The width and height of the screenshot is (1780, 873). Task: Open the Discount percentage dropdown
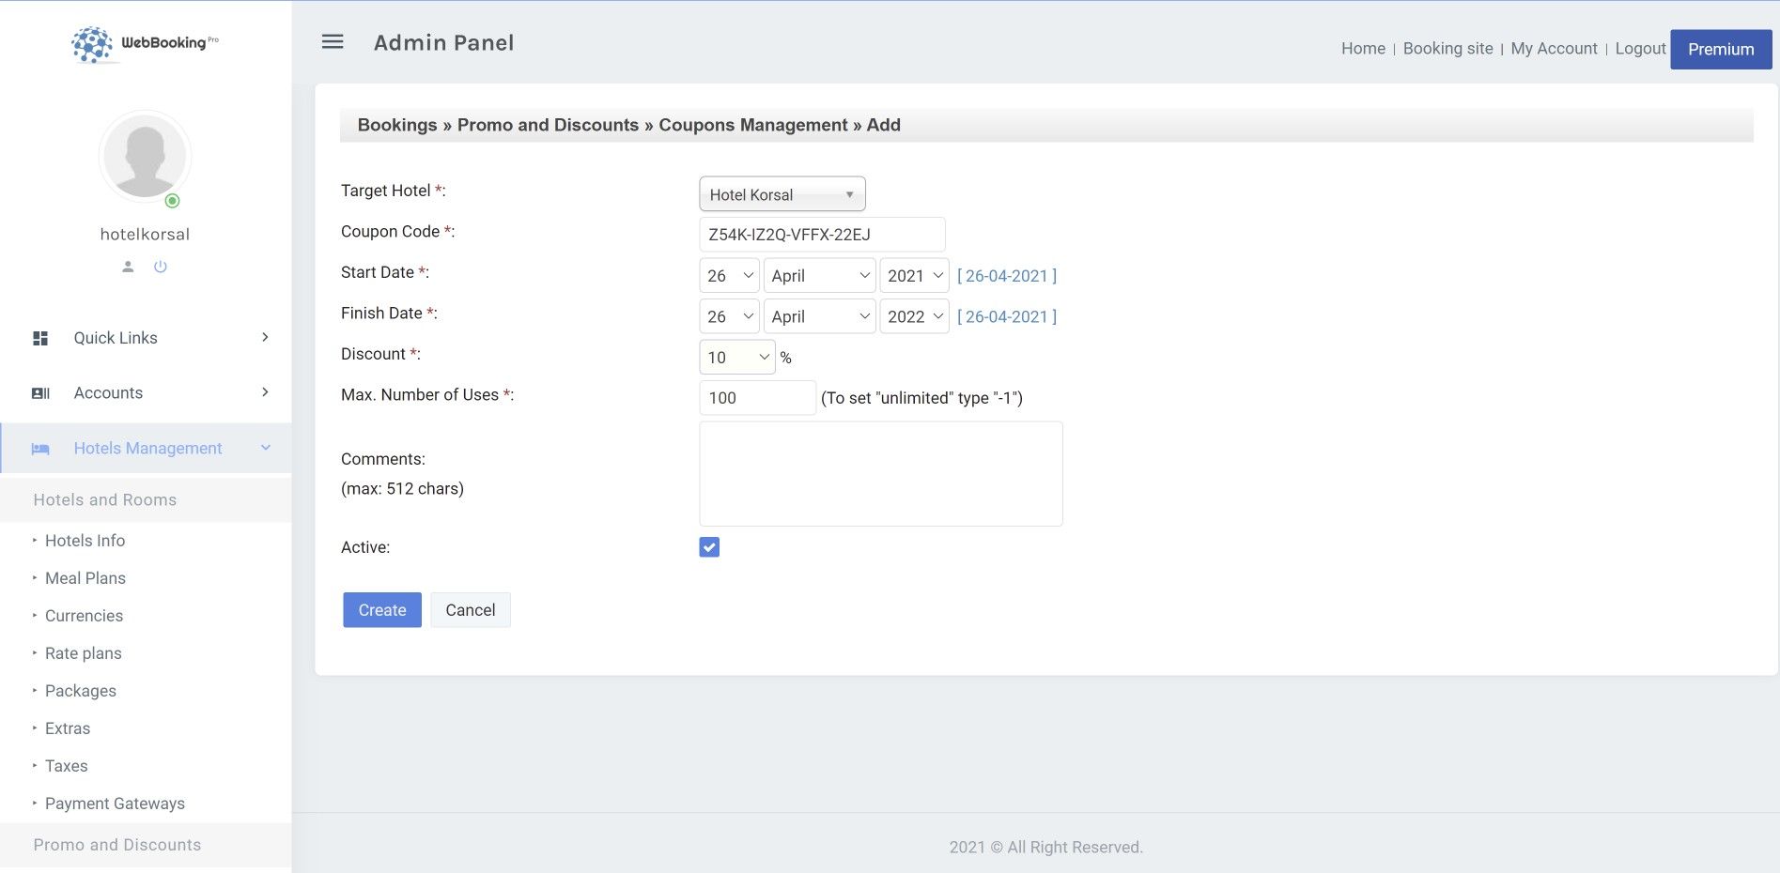point(736,358)
